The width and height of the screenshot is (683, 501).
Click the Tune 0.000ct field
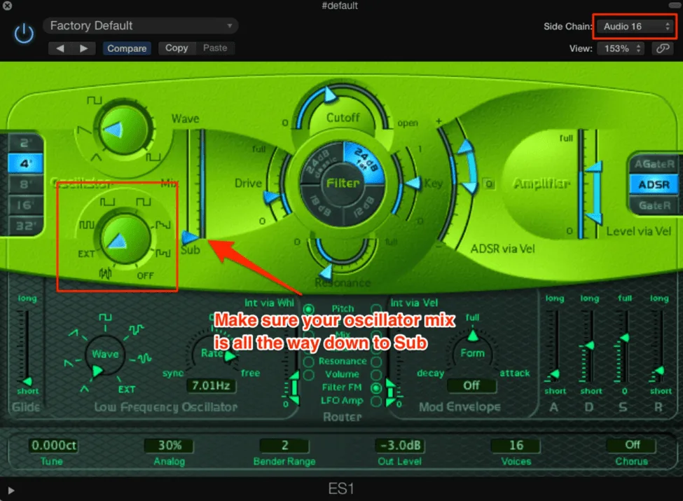[53, 445]
